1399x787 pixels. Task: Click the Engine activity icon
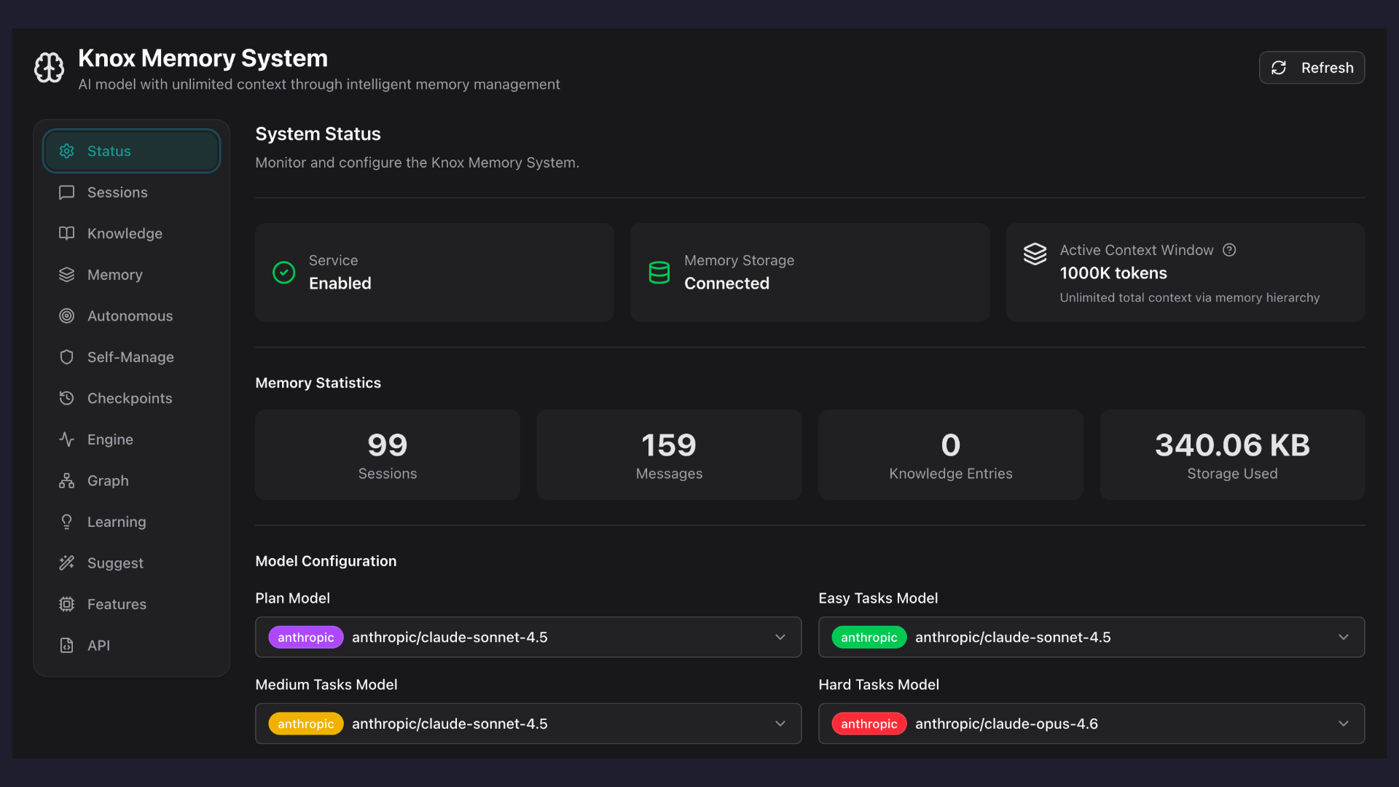point(66,439)
